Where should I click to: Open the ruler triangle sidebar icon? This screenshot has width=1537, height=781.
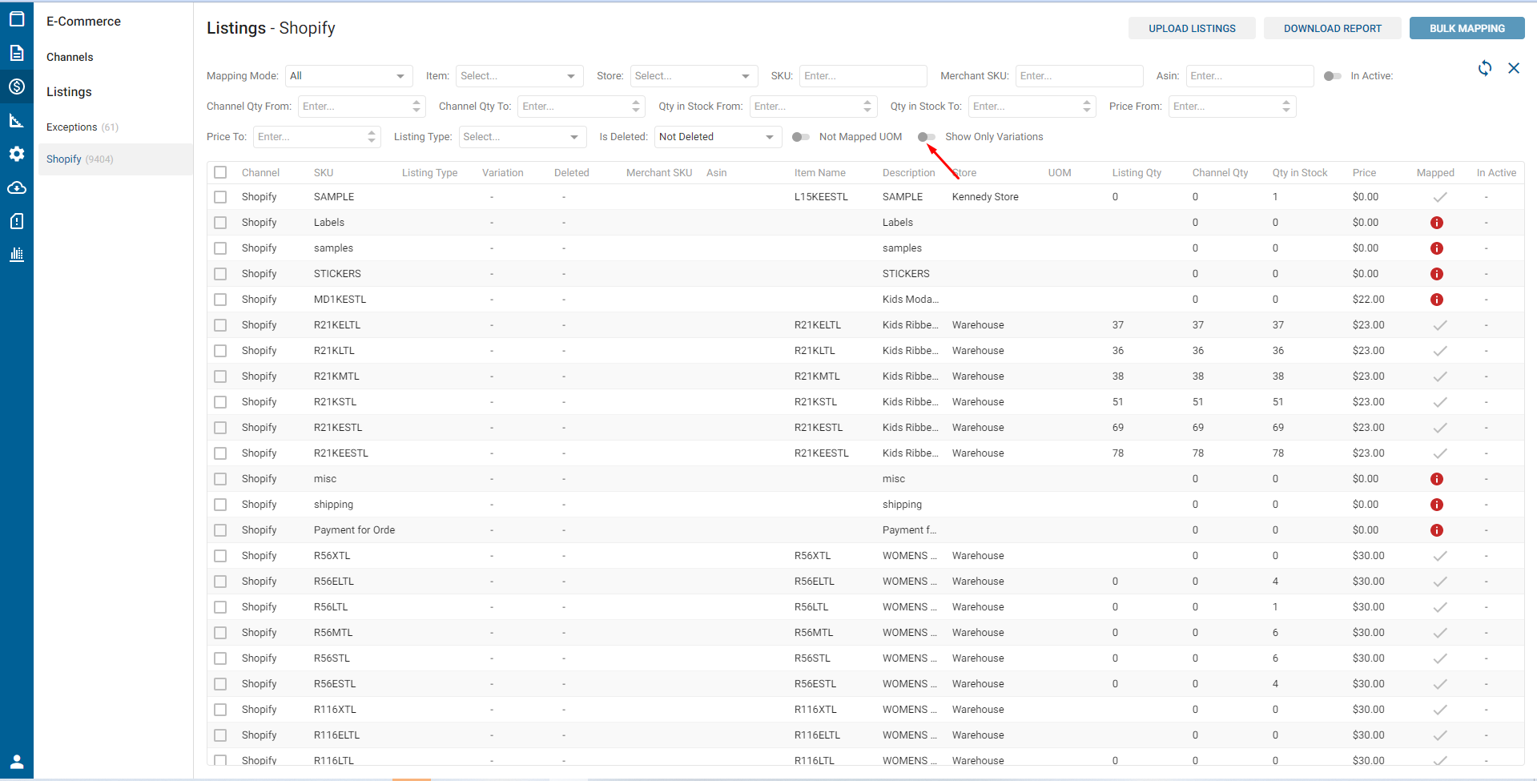tap(17, 120)
